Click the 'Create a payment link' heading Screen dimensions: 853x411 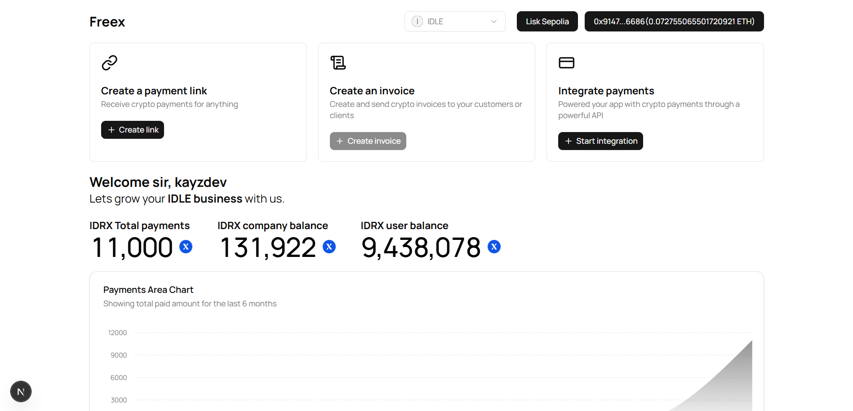154,91
